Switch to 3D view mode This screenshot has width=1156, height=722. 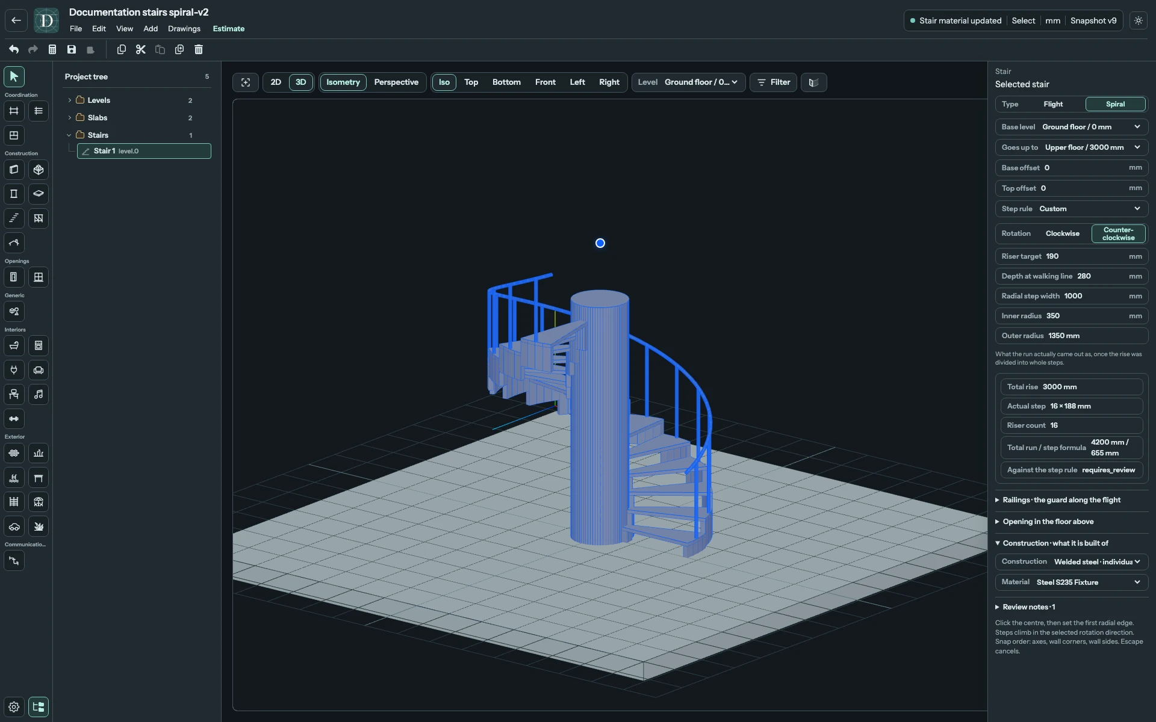click(301, 82)
